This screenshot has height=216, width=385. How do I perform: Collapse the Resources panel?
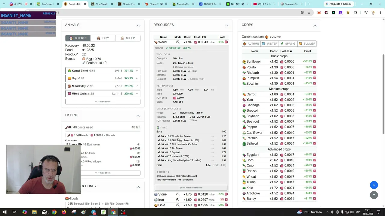pos(226,25)
